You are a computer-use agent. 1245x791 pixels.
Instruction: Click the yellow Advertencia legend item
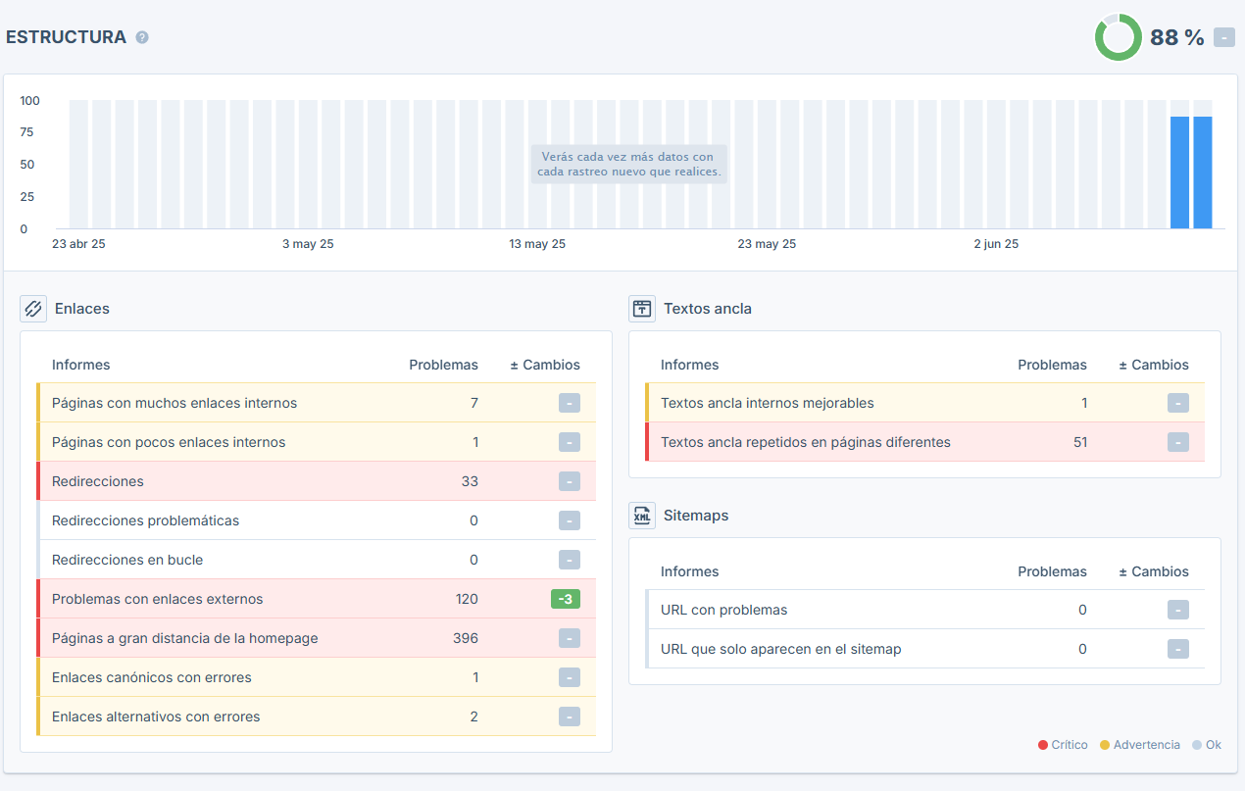click(1140, 745)
